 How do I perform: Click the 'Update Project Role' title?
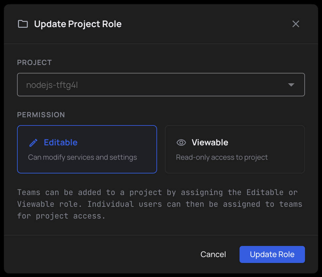click(x=78, y=24)
